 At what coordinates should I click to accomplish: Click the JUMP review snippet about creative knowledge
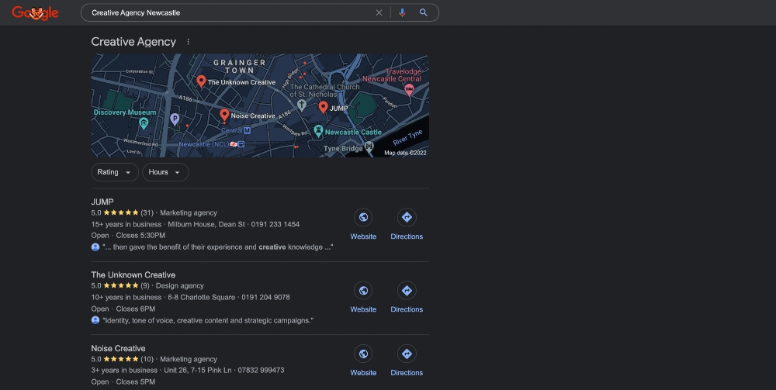pos(218,247)
